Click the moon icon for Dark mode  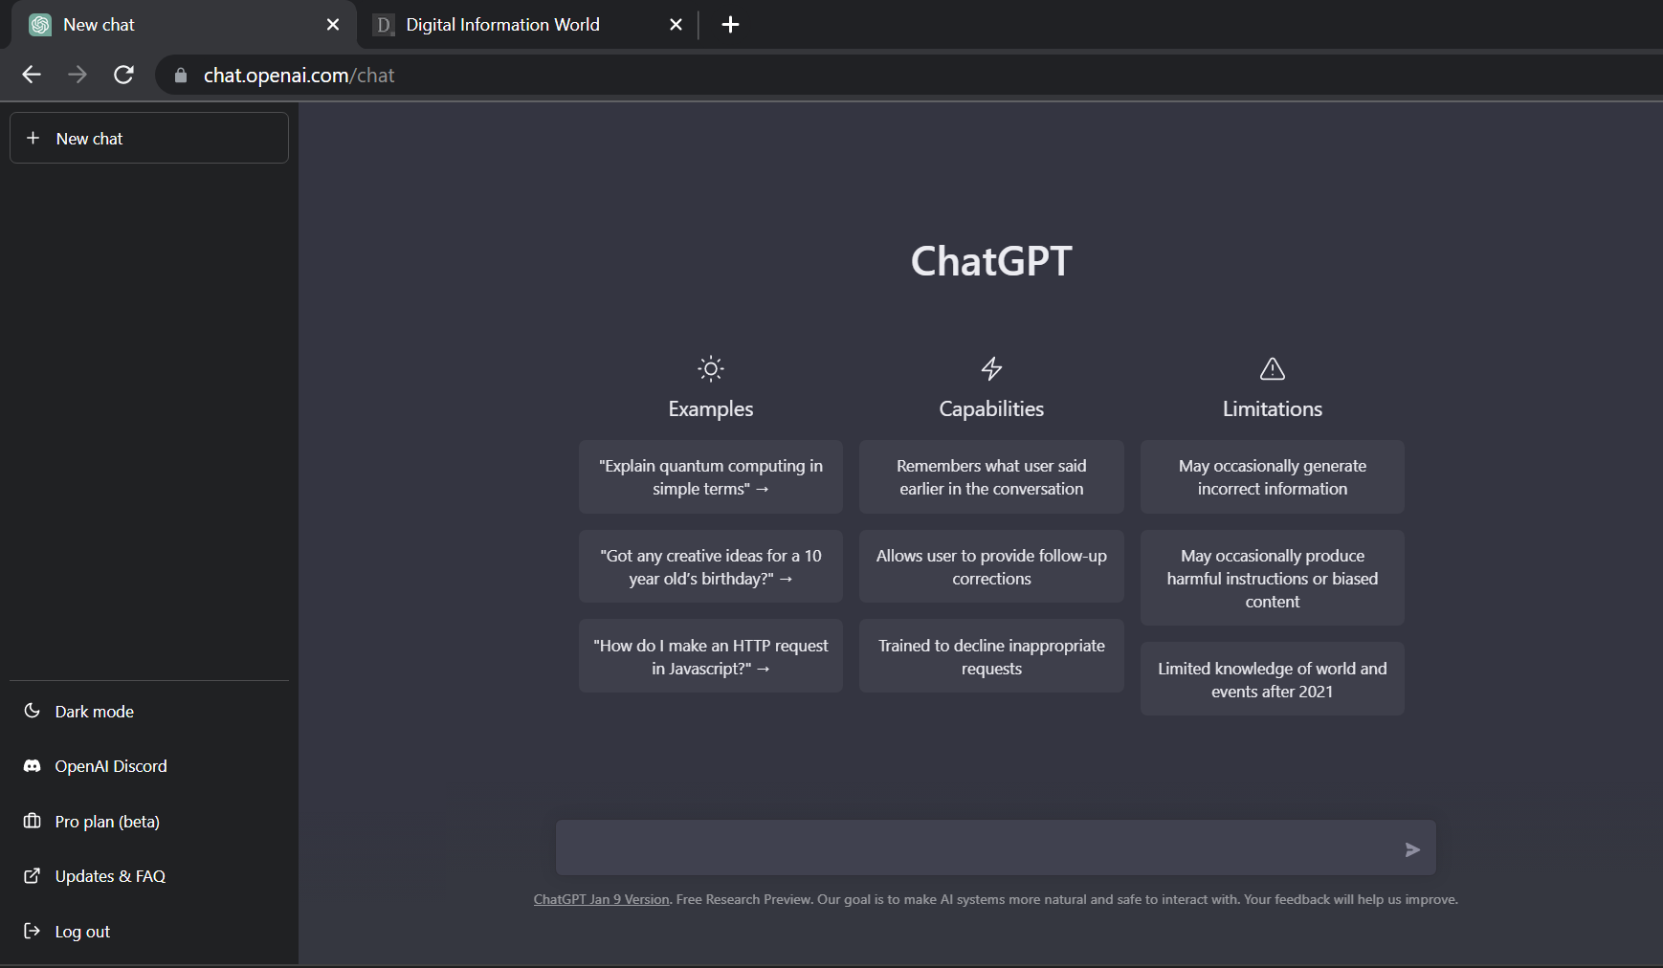coord(32,711)
